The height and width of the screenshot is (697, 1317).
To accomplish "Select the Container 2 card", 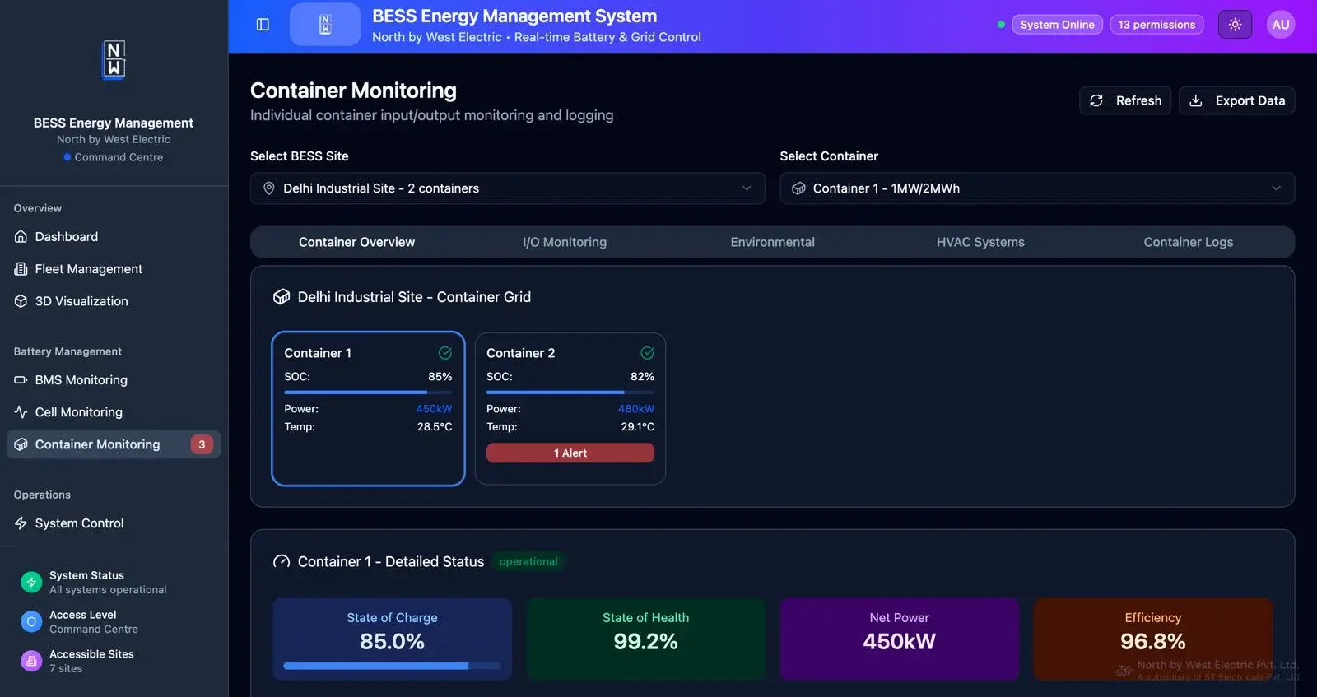I will pos(570,409).
